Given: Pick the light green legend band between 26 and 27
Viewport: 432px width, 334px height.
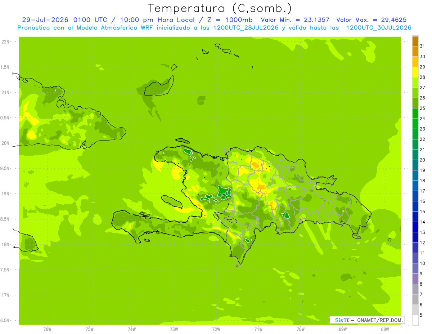Looking at the screenshot, I should [x=415, y=93].
